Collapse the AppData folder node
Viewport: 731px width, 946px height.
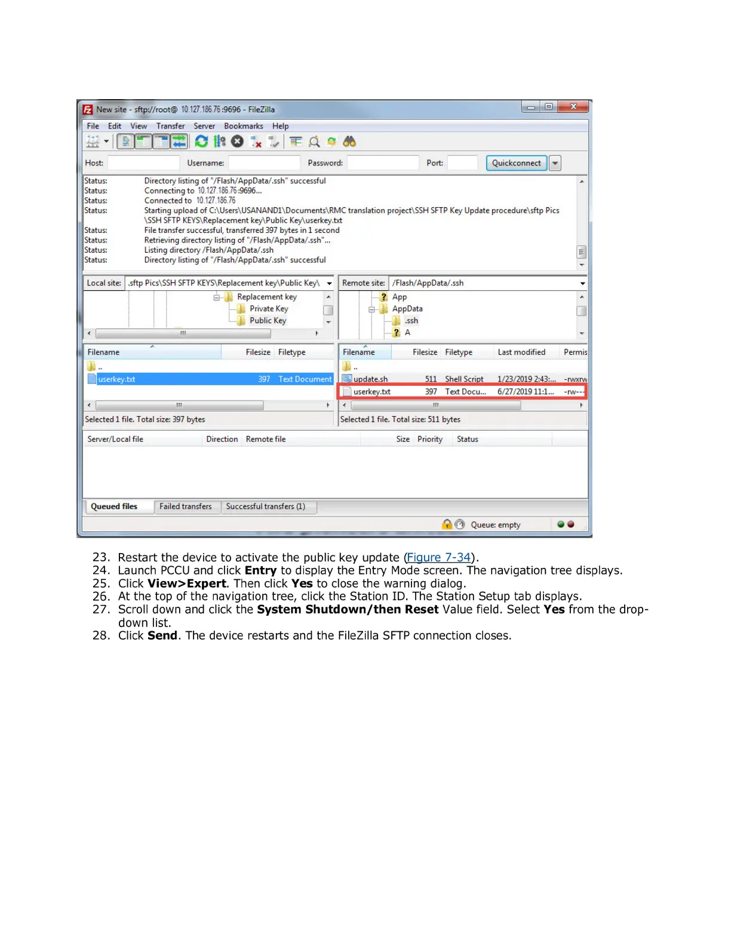point(371,309)
